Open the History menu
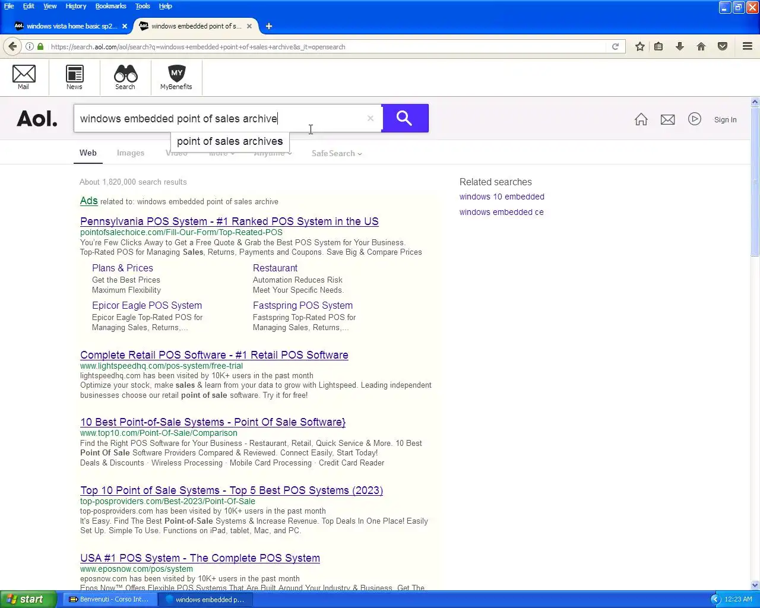The image size is (760, 608). click(76, 6)
